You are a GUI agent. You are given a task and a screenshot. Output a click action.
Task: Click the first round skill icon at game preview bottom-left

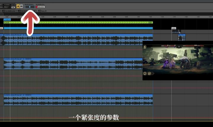click(145, 74)
